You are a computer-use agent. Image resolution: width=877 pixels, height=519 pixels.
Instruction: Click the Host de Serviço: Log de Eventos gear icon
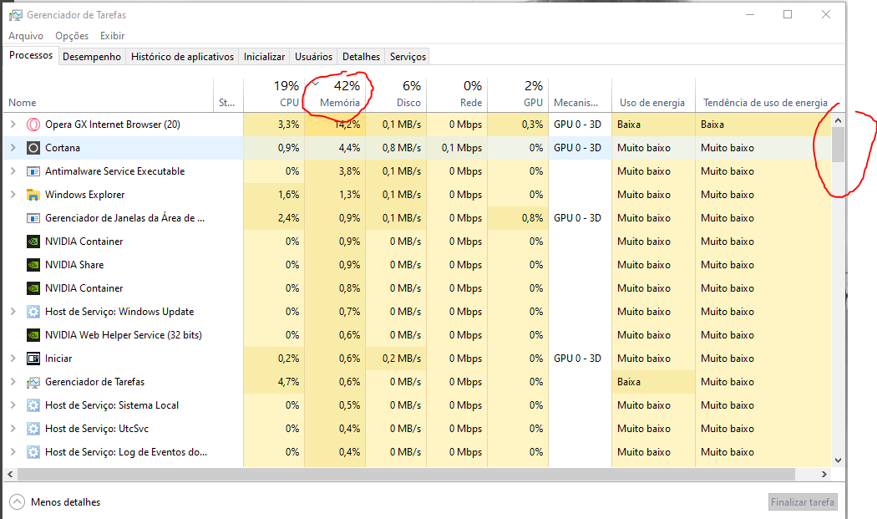[x=33, y=452]
